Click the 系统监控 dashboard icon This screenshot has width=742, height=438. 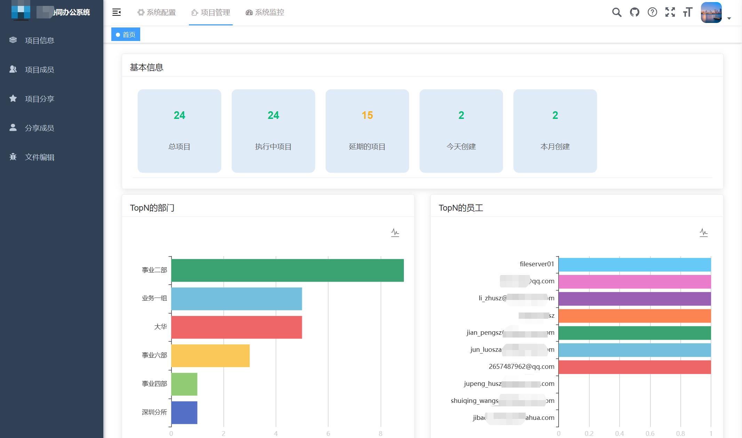click(x=249, y=13)
